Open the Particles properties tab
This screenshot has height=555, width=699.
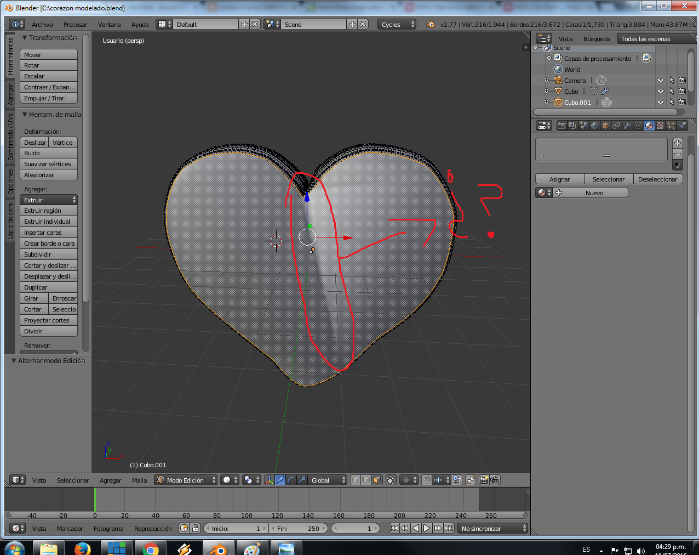671,126
